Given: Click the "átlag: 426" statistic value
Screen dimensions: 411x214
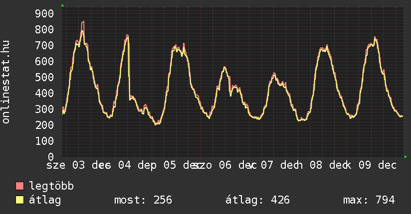Looking at the screenshot, I should pos(258,200).
